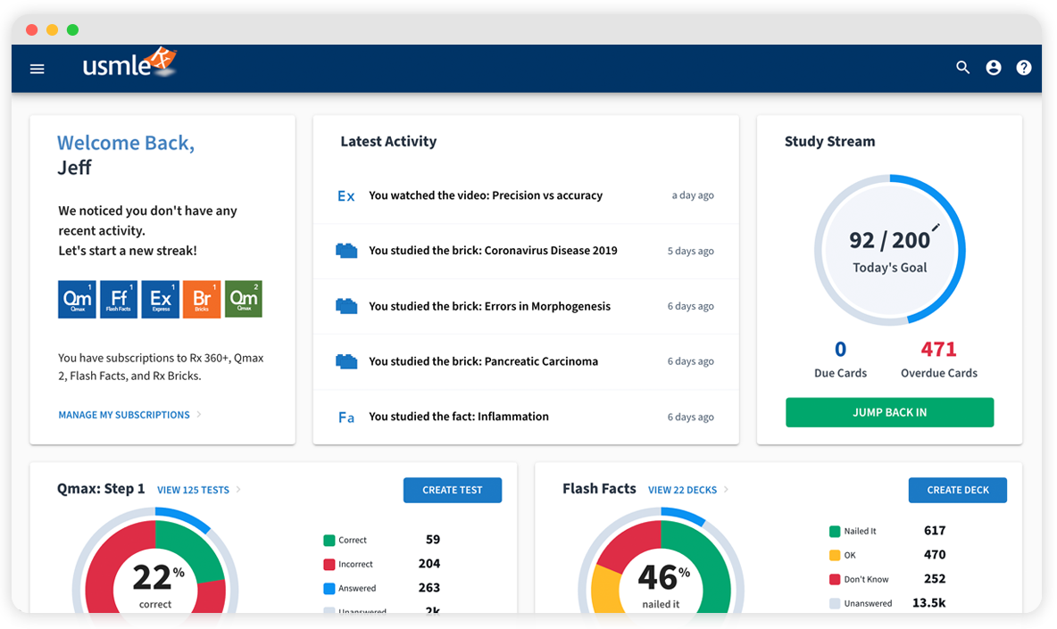Open activity: watched video Precision vs accuracy
Viewport: 1057px width, 629px height.
(526, 196)
